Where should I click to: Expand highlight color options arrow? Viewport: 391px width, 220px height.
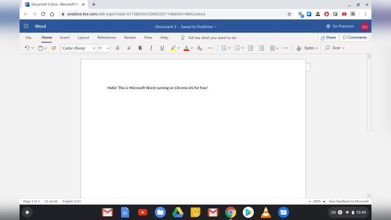pos(179,48)
